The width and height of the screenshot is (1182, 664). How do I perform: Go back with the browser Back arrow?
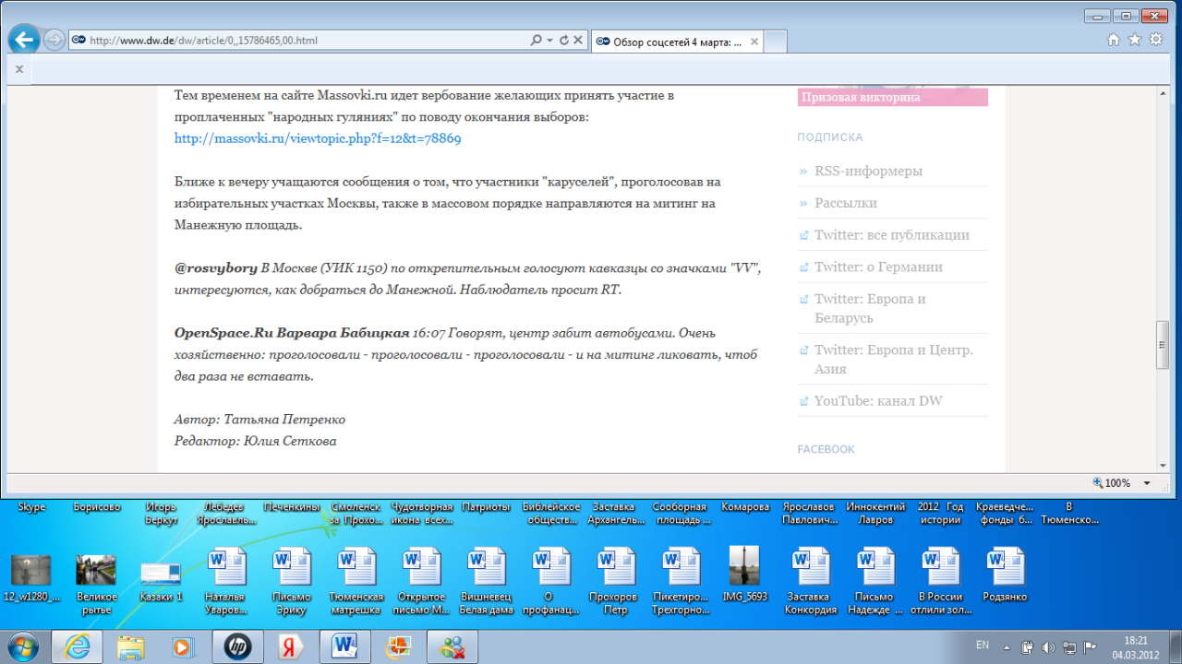25,39
